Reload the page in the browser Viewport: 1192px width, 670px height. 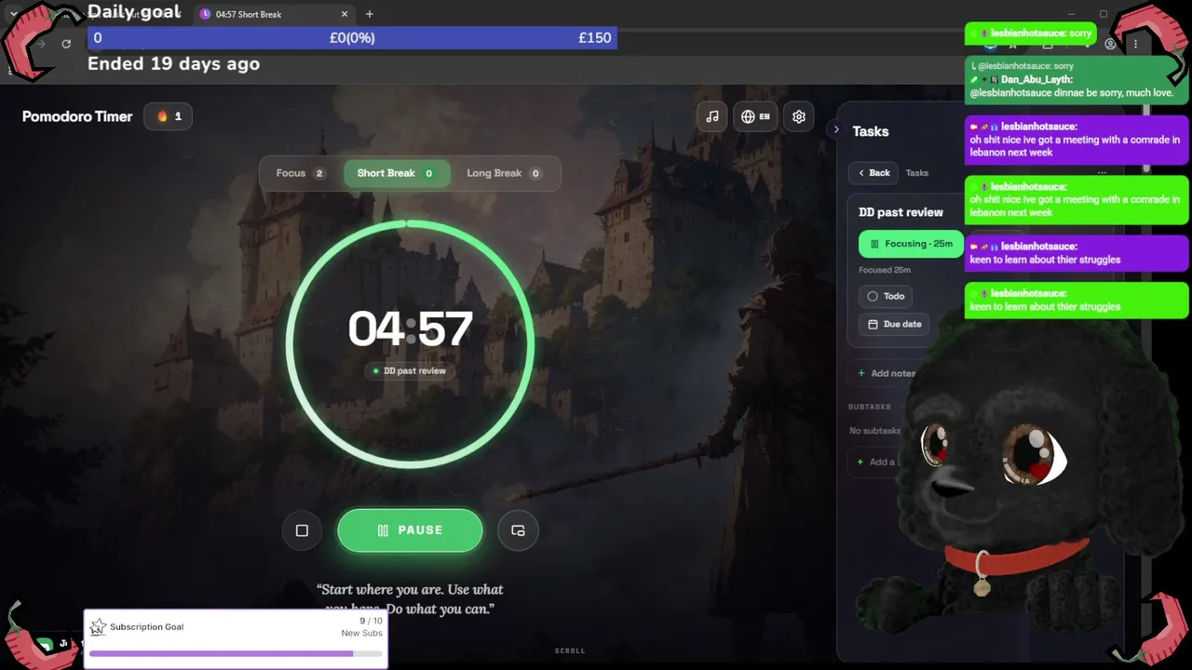66,44
